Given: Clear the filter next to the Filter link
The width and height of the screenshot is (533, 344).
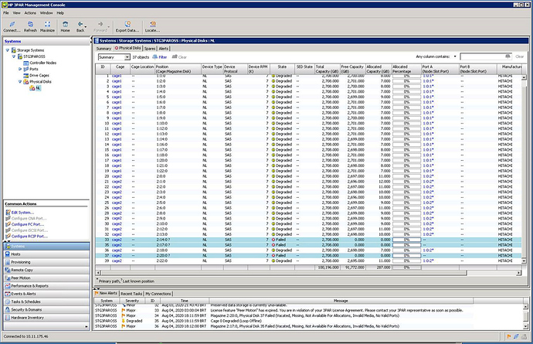Looking at the screenshot, I should (179, 57).
